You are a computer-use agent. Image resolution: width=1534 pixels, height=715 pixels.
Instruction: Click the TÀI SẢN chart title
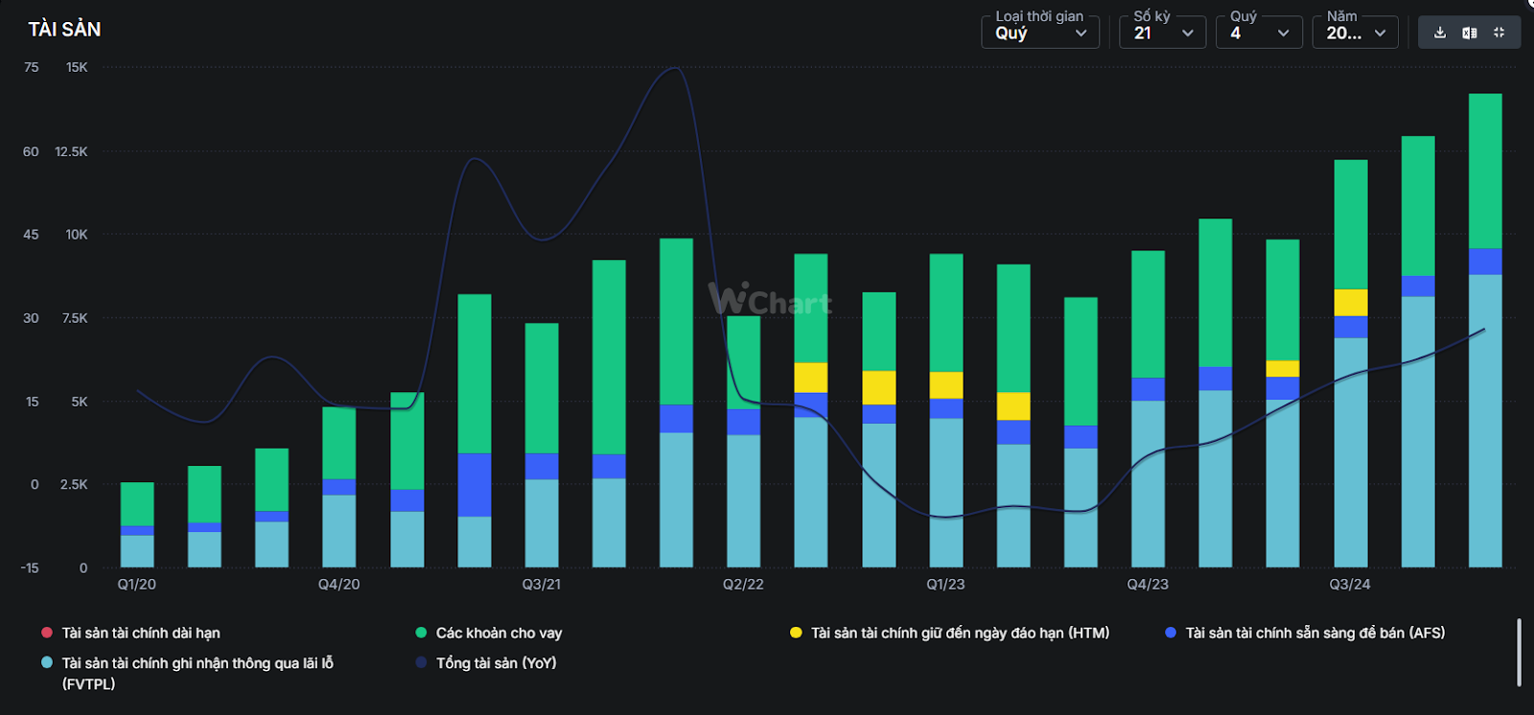pyautogui.click(x=64, y=30)
